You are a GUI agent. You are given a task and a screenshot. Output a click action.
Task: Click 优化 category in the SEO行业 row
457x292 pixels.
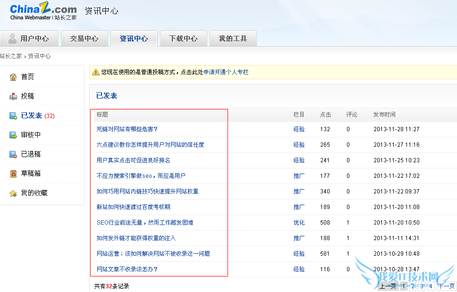[x=299, y=223]
